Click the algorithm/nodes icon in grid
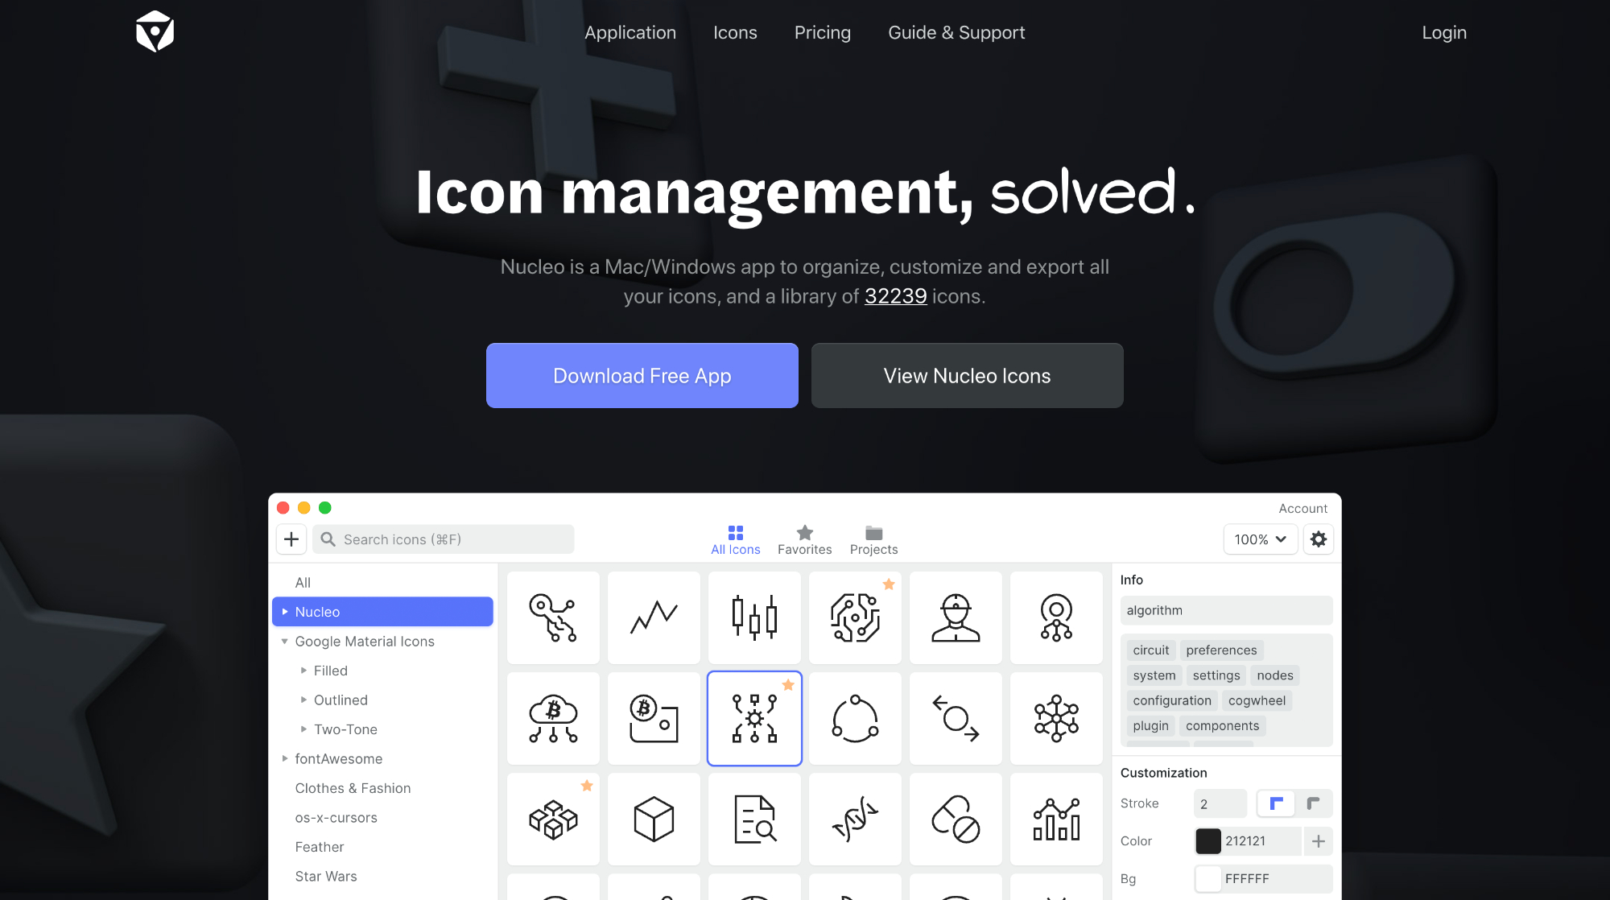 click(x=754, y=717)
